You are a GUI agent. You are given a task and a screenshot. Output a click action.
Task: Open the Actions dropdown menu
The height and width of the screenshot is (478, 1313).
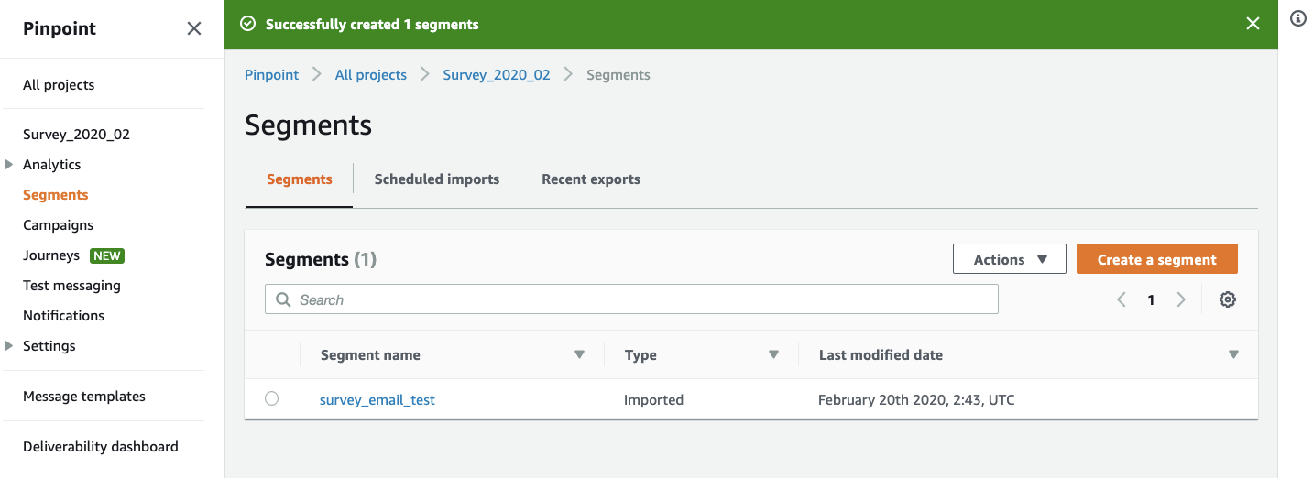(x=1010, y=259)
